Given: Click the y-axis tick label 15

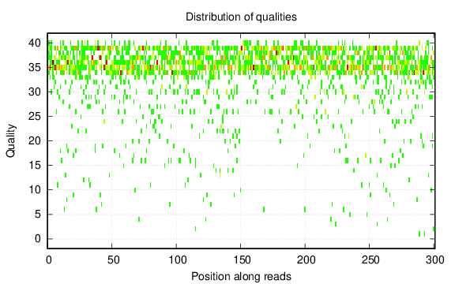Looking at the screenshot, I should 35,166.
